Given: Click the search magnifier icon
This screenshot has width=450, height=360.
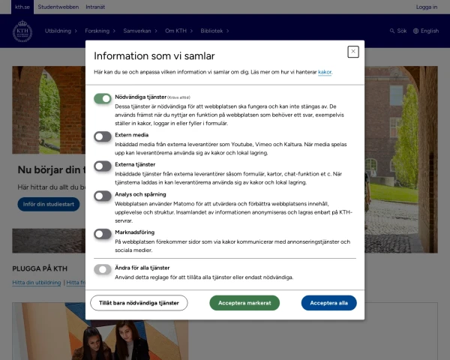Looking at the screenshot, I should click(x=392, y=31).
